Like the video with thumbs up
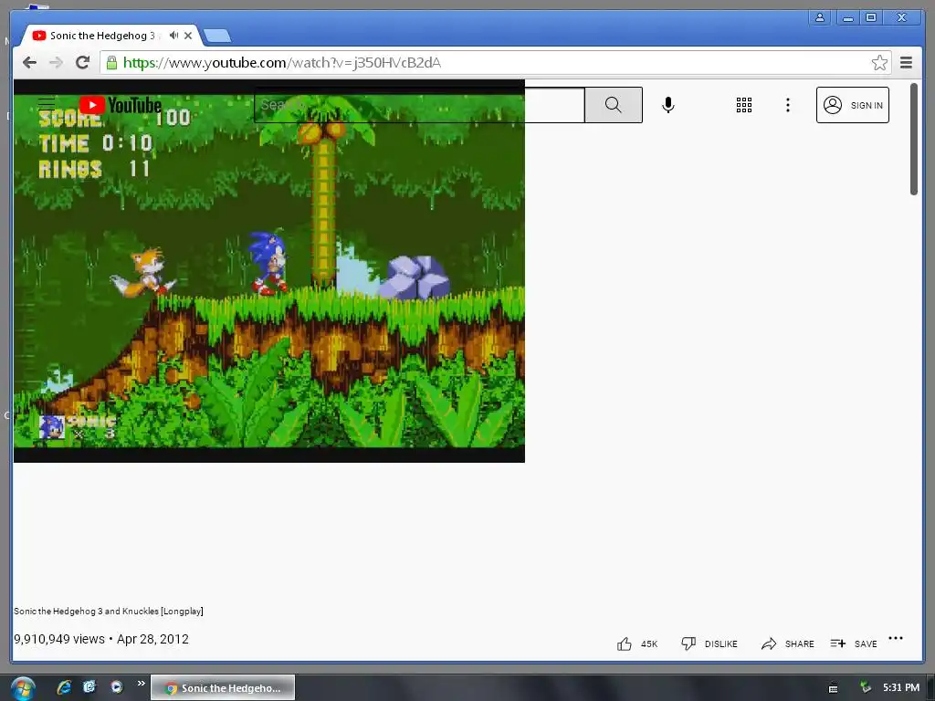 point(636,643)
